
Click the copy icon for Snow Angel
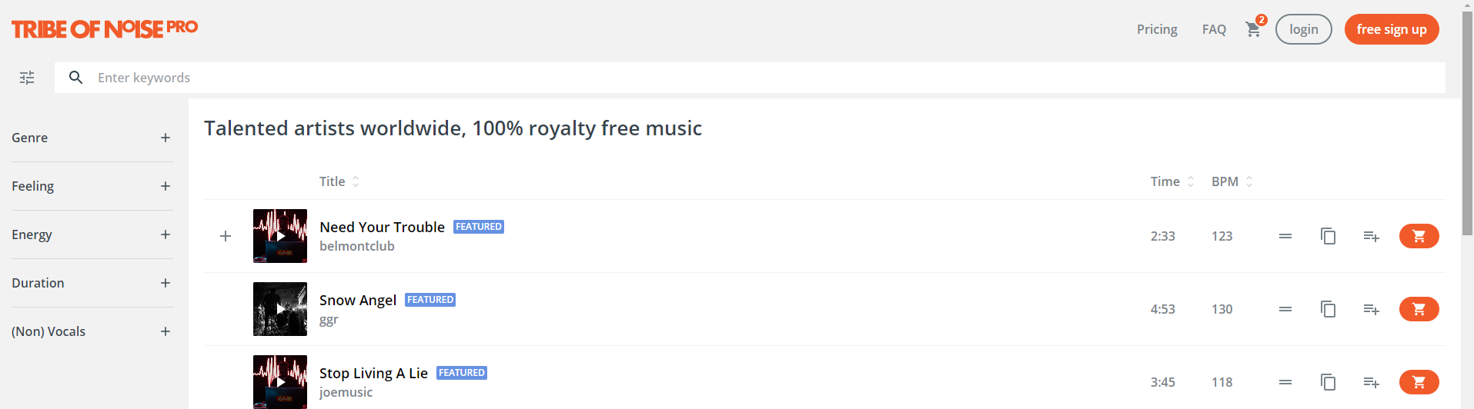point(1328,309)
